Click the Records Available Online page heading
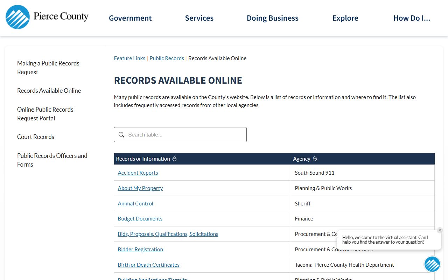The image size is (448, 280). click(x=178, y=80)
